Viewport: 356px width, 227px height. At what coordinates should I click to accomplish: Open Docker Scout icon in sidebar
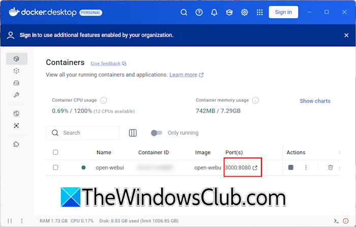click(16, 125)
